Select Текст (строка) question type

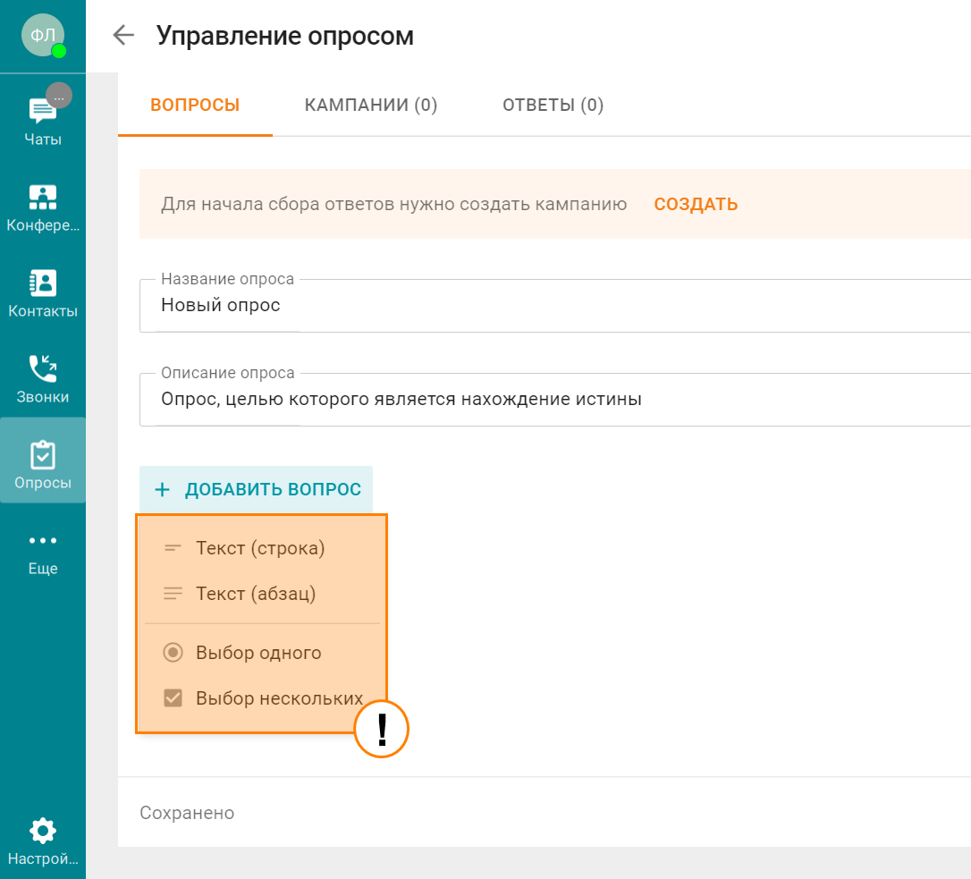[262, 548]
